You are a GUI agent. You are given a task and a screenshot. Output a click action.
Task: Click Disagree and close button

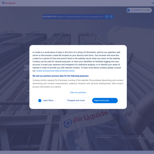tap(78, 100)
